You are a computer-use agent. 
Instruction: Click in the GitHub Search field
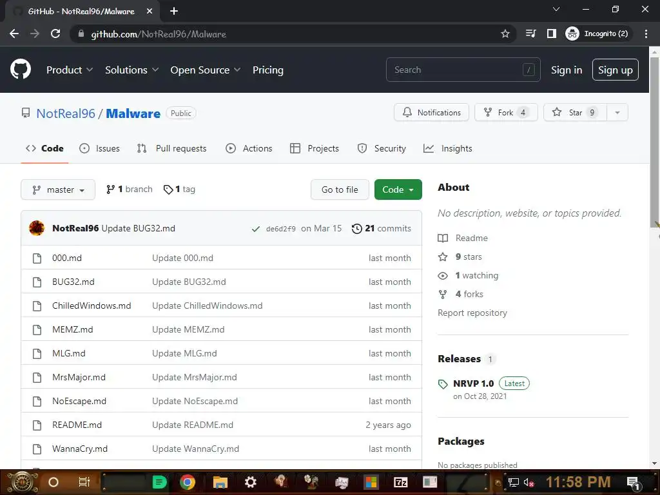coord(463,70)
